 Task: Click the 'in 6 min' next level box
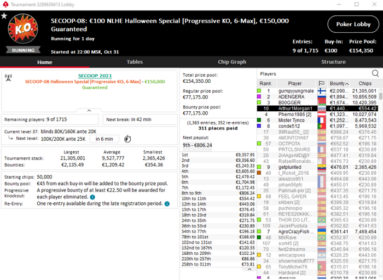pyautogui.click(x=105, y=139)
